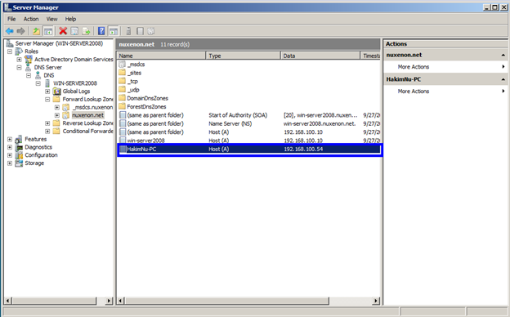The width and height of the screenshot is (510, 317).
Task: Click the Features node icon
Action: pos(19,139)
